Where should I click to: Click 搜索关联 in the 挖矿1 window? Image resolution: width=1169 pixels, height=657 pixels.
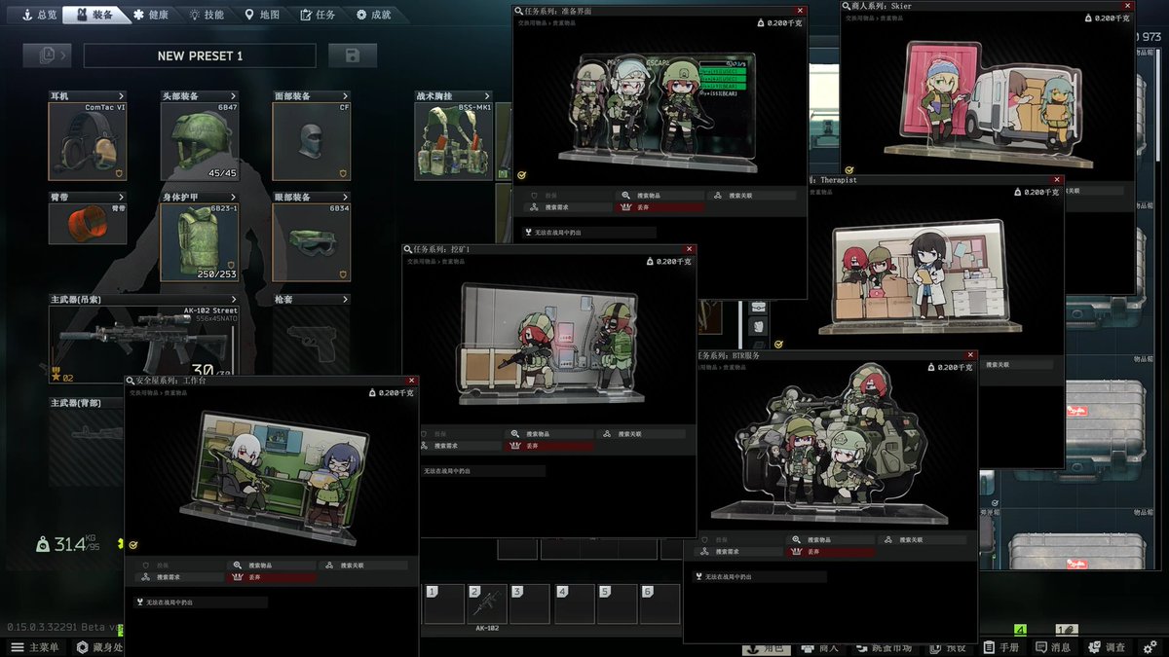(641, 433)
